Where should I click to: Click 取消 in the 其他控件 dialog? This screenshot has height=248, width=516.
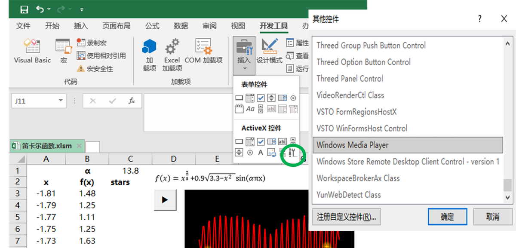[493, 217]
